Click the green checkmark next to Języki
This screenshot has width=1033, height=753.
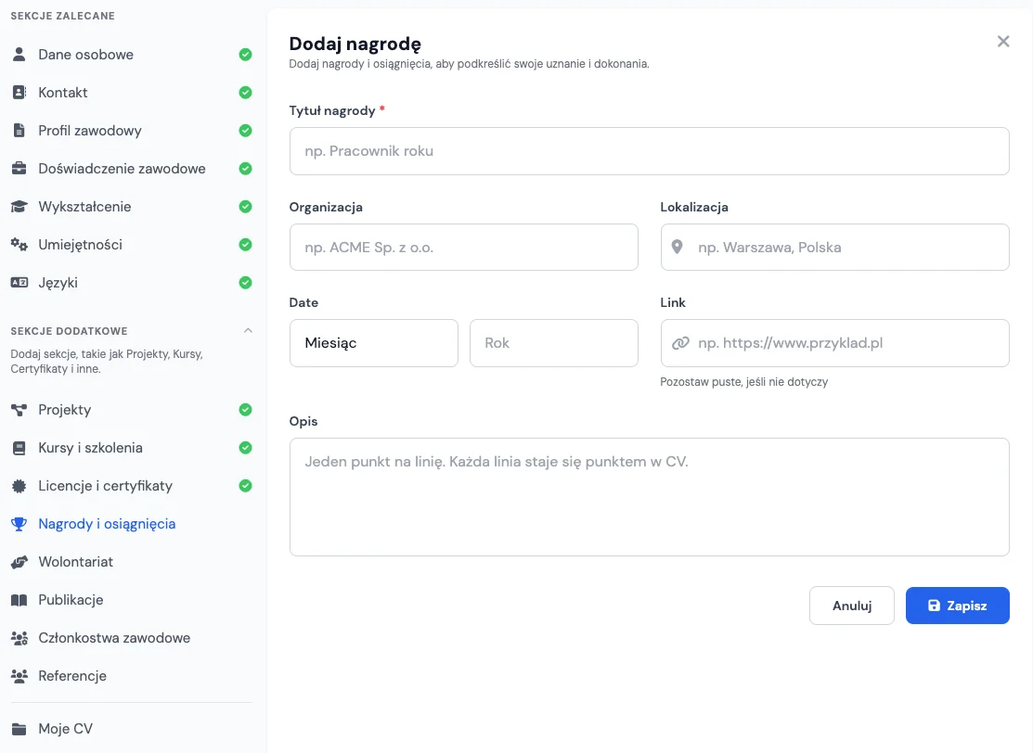coord(245,282)
